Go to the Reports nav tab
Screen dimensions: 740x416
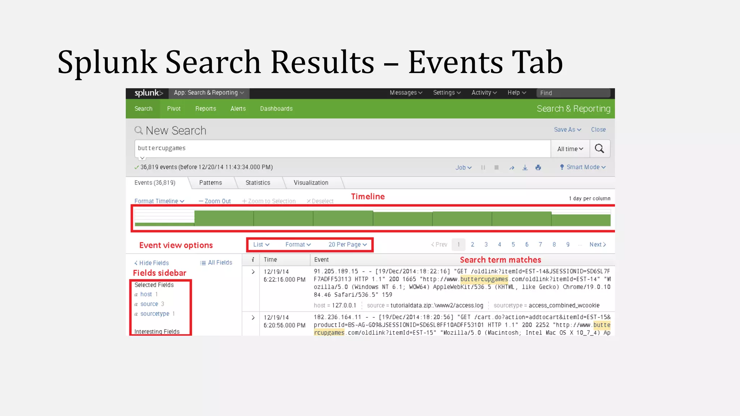(x=206, y=109)
